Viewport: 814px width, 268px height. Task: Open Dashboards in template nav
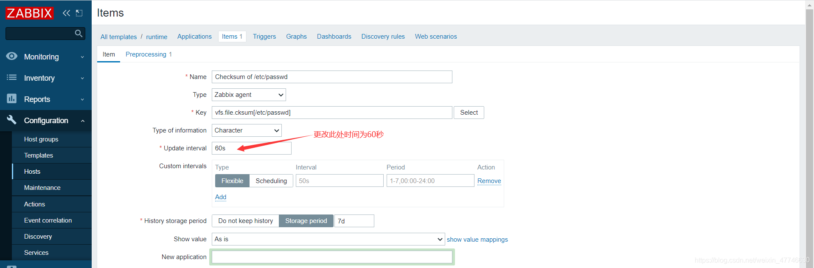point(334,37)
